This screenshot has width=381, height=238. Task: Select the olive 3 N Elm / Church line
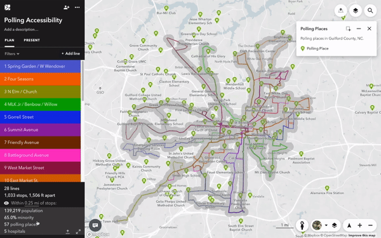pos(40,91)
